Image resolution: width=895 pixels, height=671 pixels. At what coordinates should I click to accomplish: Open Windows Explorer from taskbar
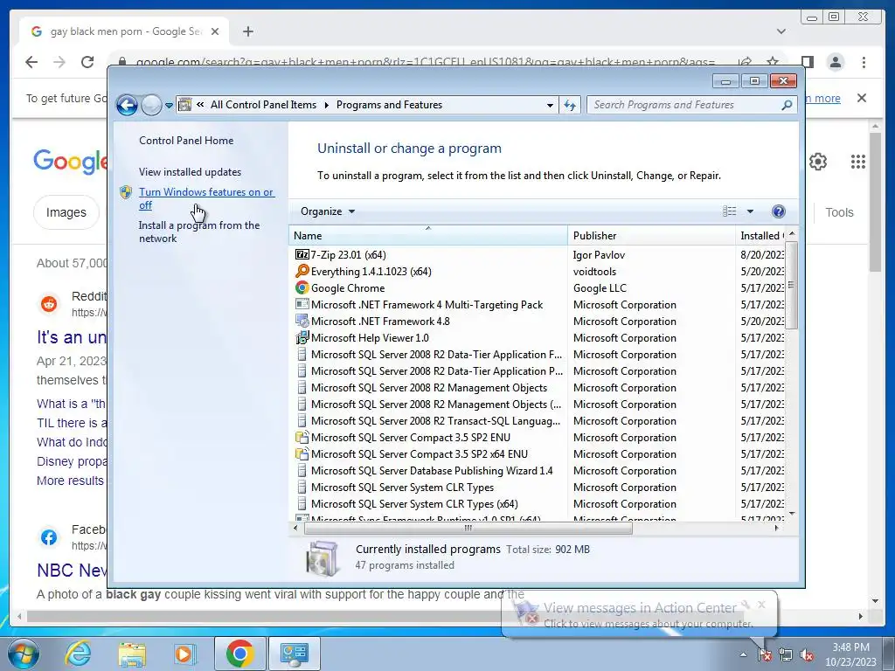132,654
